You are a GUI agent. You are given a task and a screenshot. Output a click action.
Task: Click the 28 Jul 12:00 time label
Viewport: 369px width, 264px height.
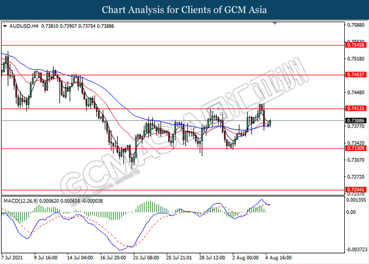tap(212, 258)
